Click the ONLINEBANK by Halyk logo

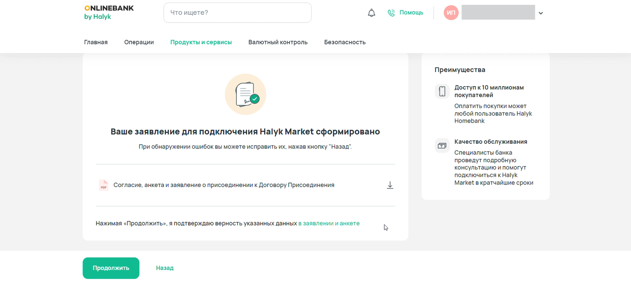(109, 12)
